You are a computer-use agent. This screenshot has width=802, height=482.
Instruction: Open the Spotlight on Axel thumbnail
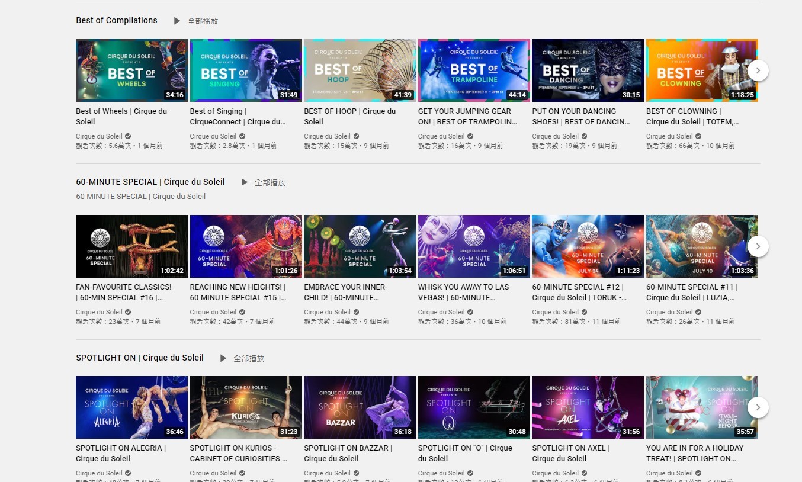click(588, 407)
